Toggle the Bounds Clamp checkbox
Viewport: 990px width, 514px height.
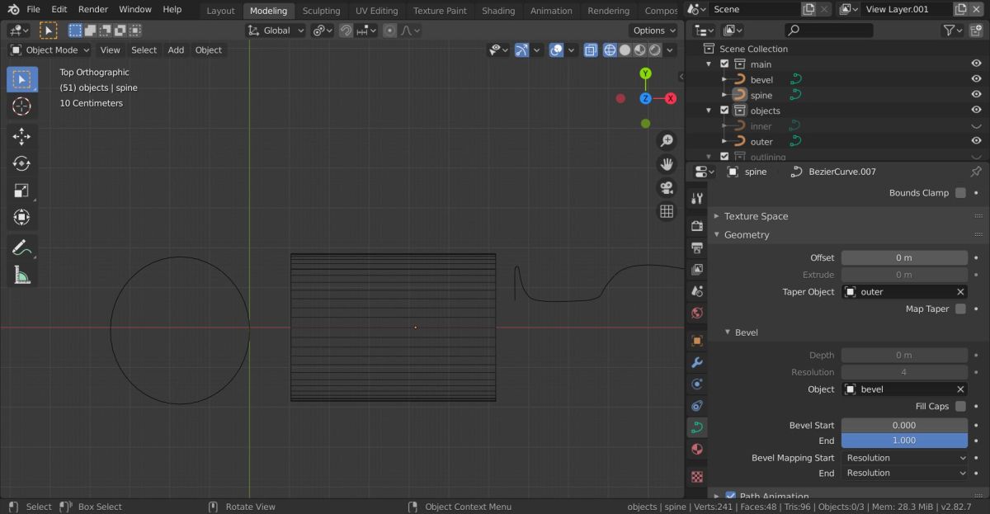[960, 193]
